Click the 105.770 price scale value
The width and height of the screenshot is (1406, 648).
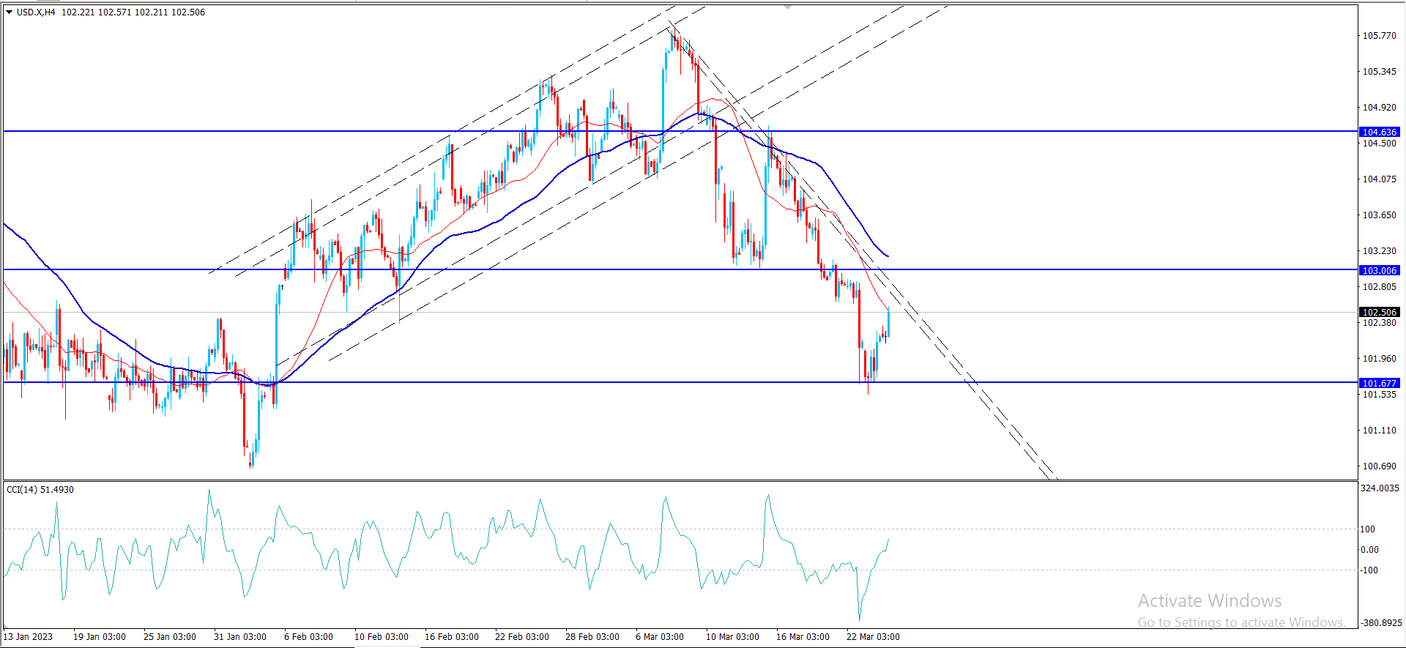[x=1379, y=36]
